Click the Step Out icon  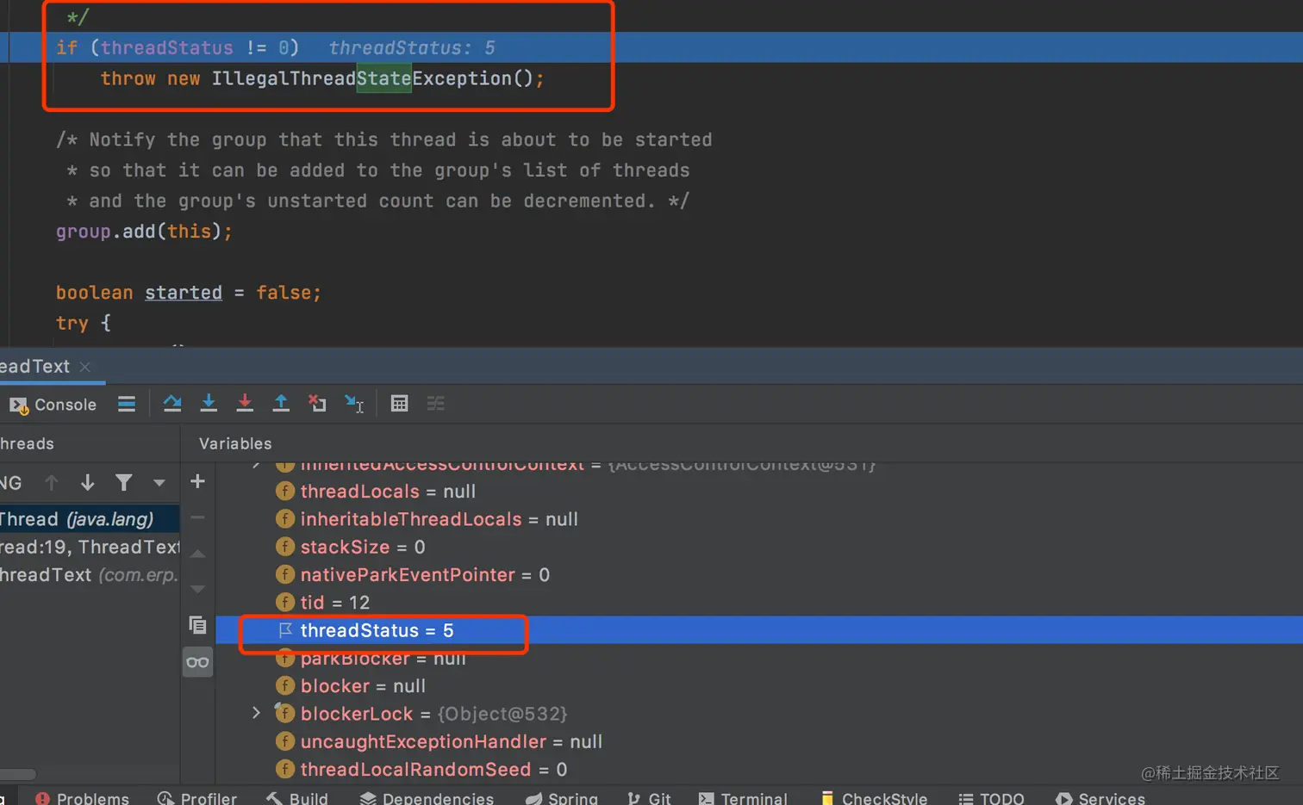pos(281,403)
